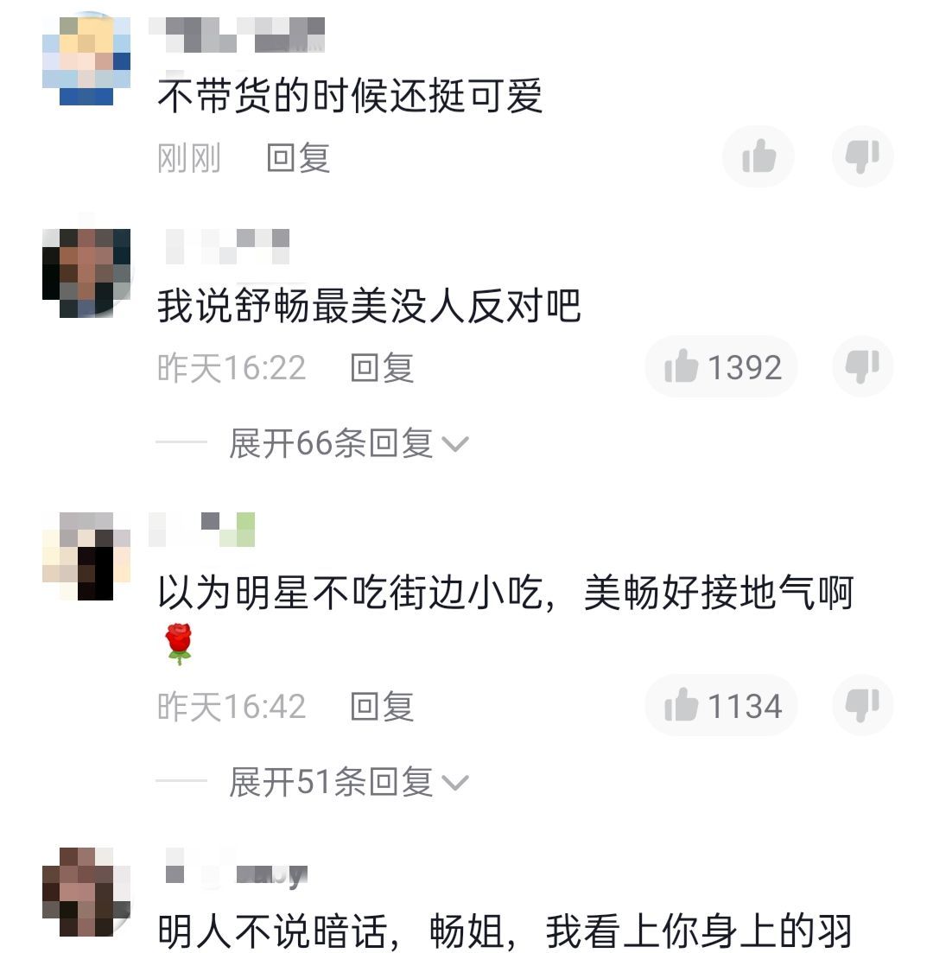This screenshot has width=933, height=953.
Task: Open avatar of 明人不说暗话 commenter
Action: (x=86, y=892)
